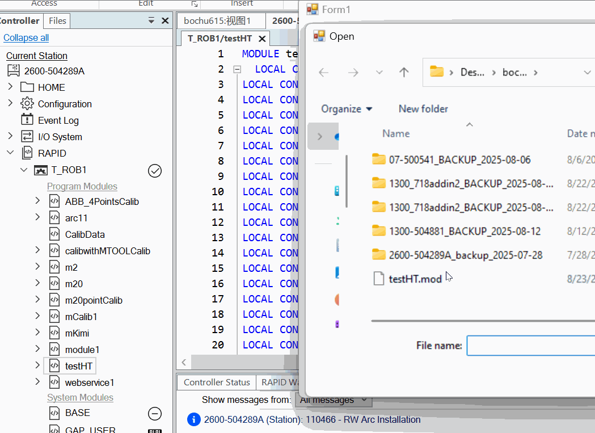Click the T_ROB1 robot task icon

click(41, 170)
